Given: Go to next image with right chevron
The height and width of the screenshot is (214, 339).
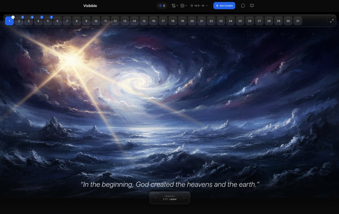Looking at the screenshot, I should 184,198.
